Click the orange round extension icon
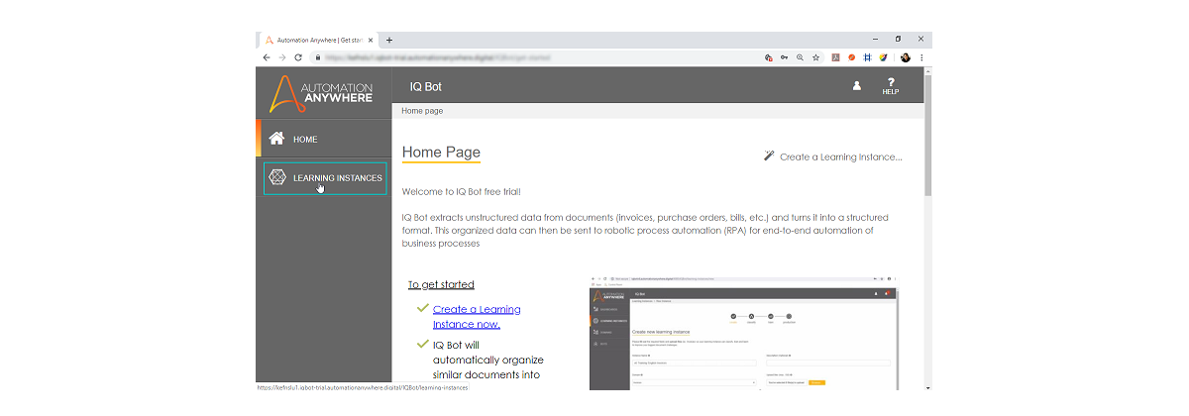 (x=851, y=57)
